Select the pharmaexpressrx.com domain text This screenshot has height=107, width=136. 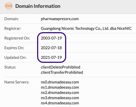click(x=60, y=19)
